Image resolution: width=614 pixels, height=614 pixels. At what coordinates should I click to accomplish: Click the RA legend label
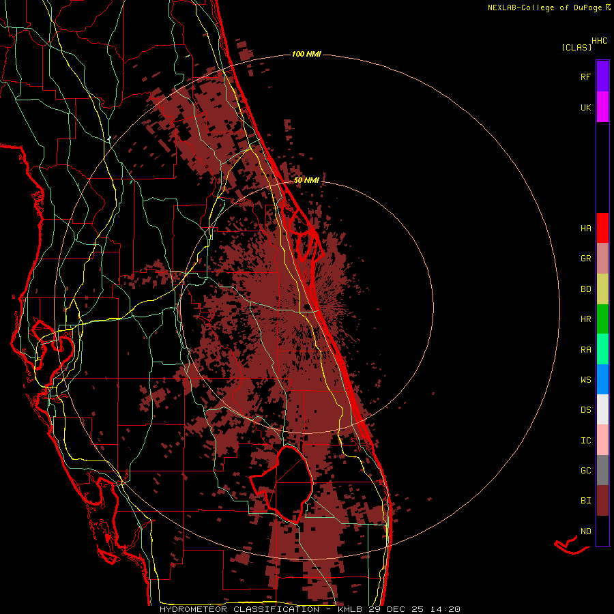click(586, 349)
